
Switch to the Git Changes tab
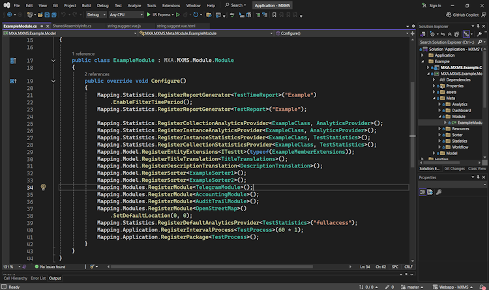[x=454, y=168]
